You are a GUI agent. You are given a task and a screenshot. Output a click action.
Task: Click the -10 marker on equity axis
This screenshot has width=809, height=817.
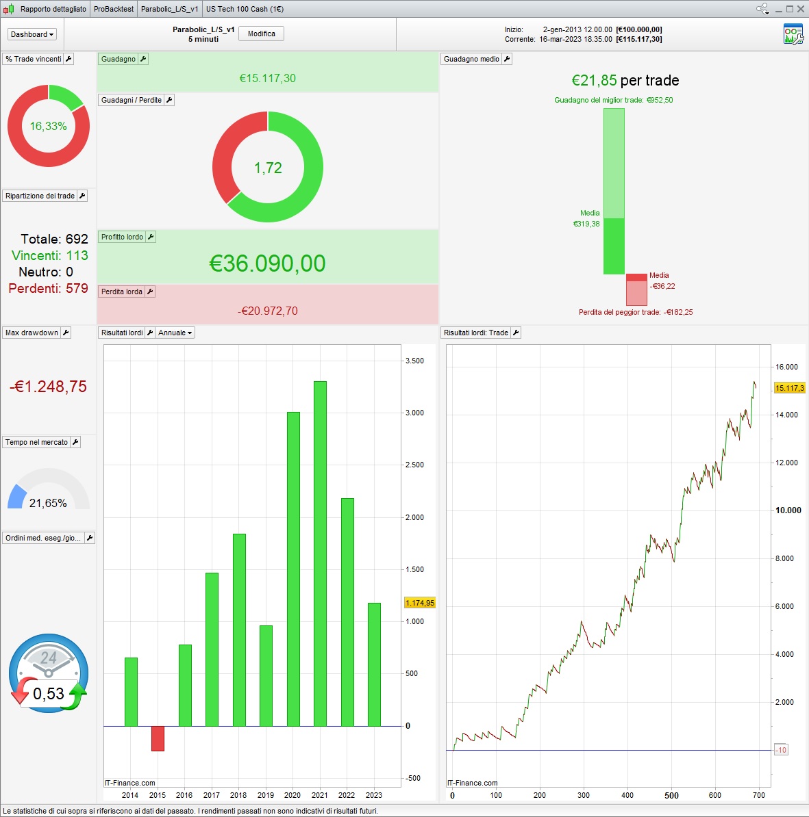pyautogui.click(x=781, y=751)
